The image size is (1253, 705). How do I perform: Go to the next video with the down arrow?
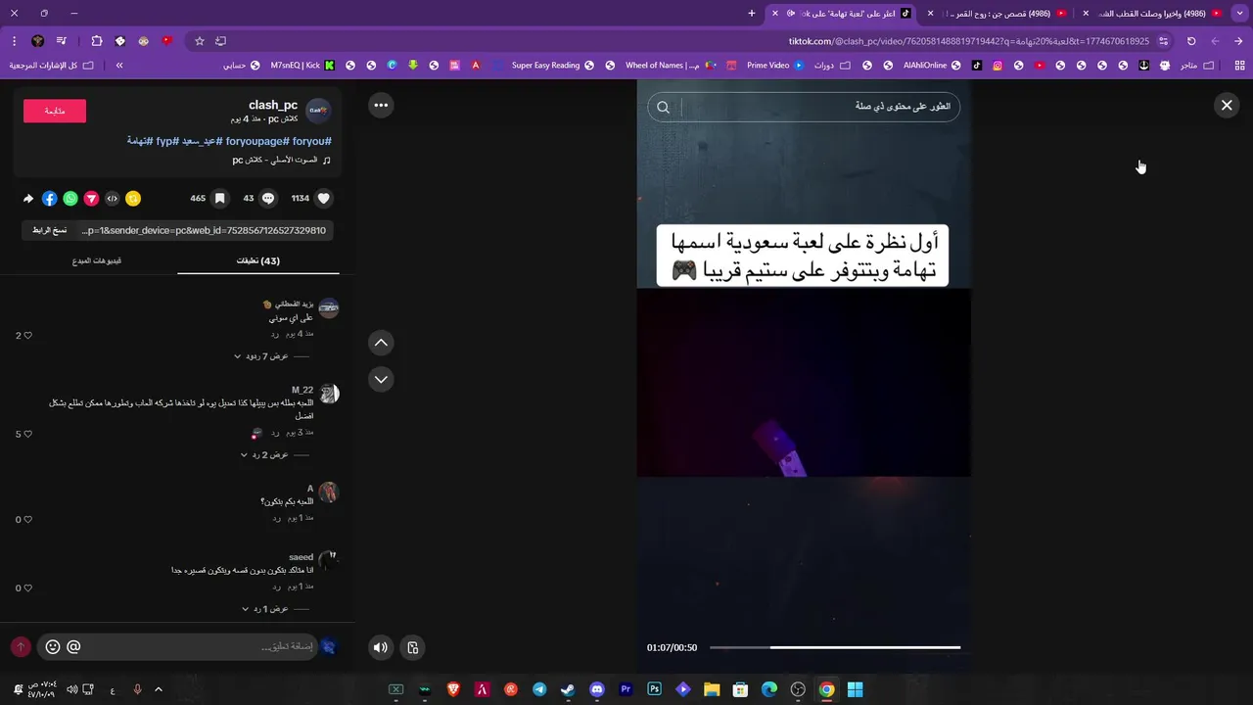(x=381, y=379)
